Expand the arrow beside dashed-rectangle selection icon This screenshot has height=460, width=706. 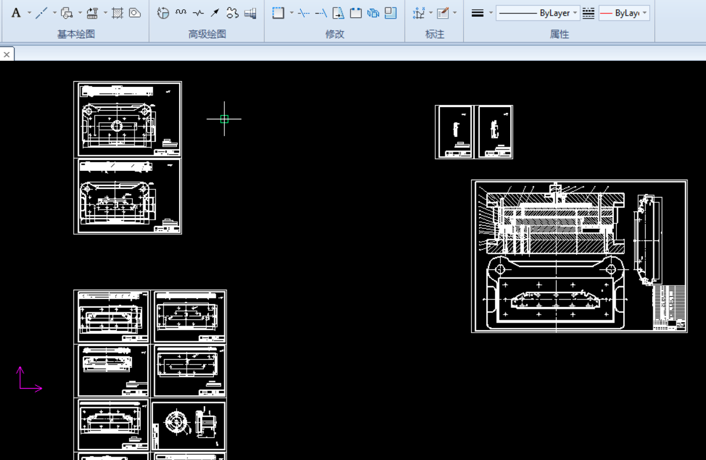point(292,13)
